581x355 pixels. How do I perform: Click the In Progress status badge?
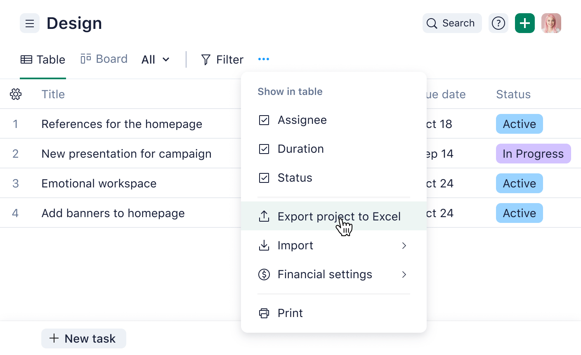click(x=533, y=154)
